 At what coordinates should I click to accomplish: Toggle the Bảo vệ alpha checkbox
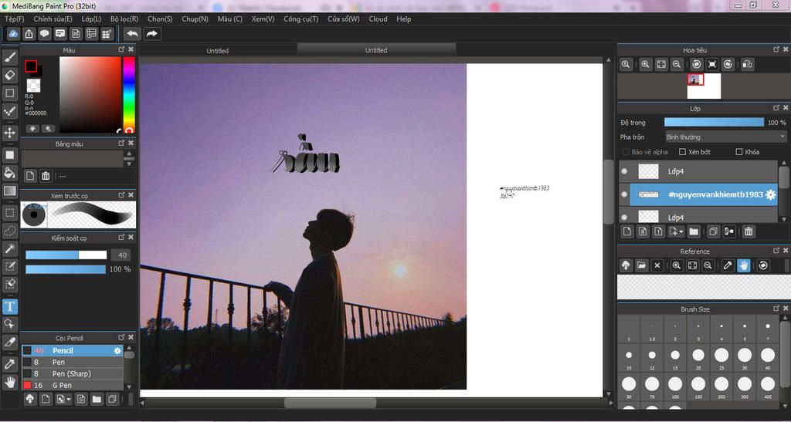[x=626, y=151]
